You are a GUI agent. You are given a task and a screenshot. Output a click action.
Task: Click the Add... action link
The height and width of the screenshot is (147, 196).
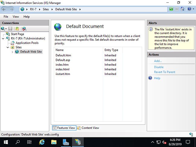(158, 61)
